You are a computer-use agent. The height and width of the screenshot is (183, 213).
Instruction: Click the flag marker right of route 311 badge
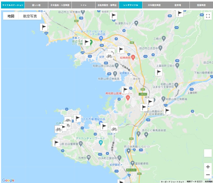point(167,111)
